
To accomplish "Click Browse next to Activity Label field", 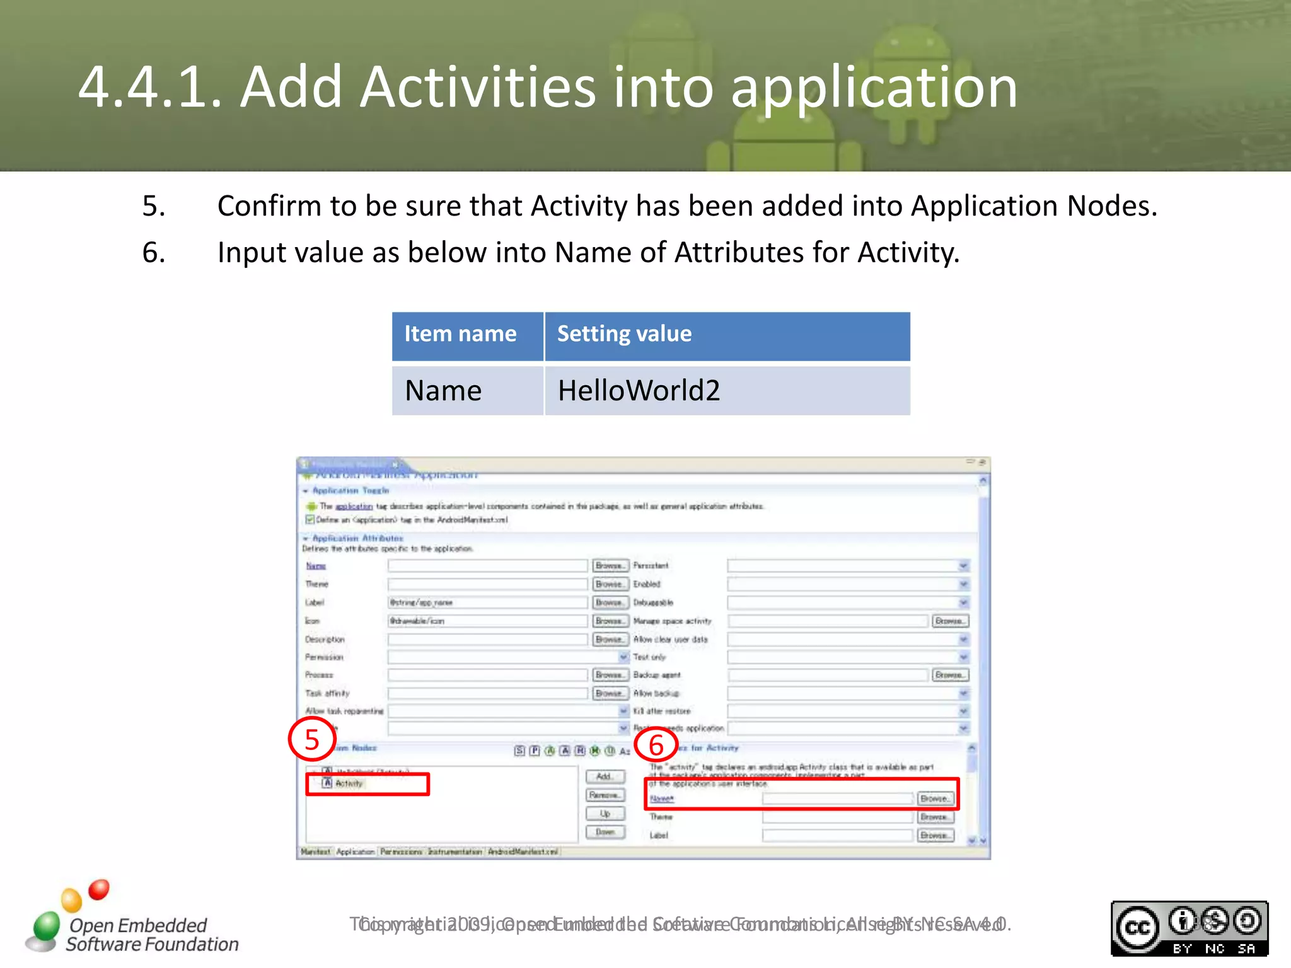I will click(935, 835).
